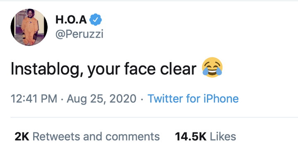The image size is (298, 151).
Task: Open the H.O.A display name
Action: tap(71, 20)
